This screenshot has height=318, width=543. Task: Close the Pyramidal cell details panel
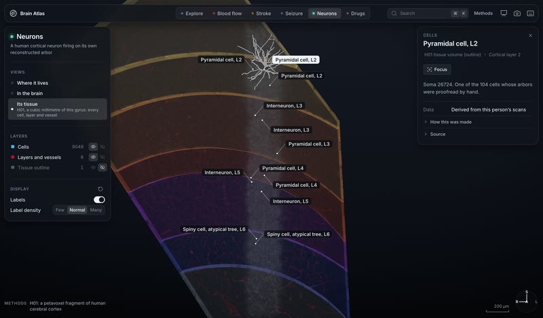pyautogui.click(x=530, y=35)
